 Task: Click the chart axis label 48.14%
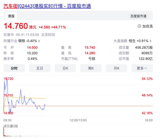point(147,95)
